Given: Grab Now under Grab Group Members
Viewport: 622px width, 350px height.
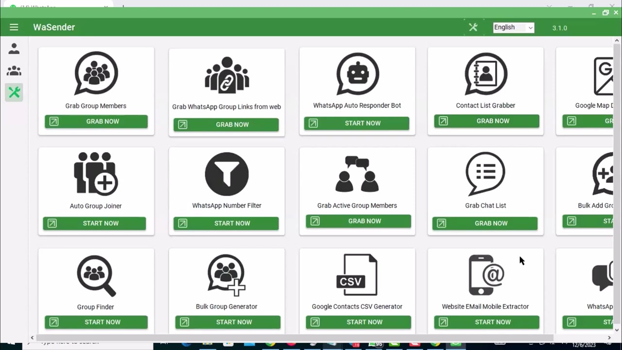Looking at the screenshot, I should tap(96, 122).
